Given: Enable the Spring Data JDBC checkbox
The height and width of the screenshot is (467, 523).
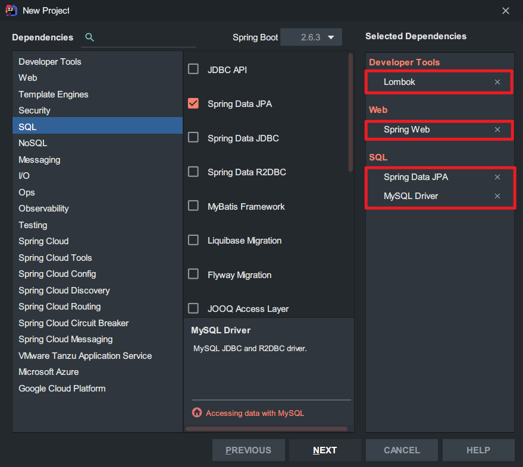Looking at the screenshot, I should coord(193,137).
